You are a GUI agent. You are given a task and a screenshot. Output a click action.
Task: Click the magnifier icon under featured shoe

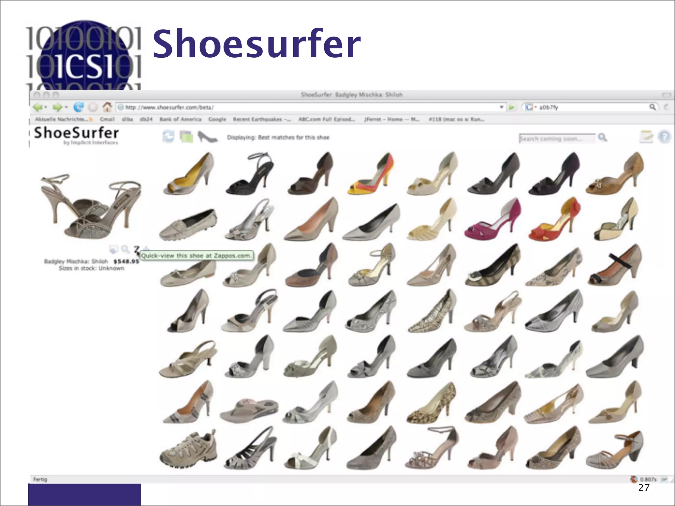click(125, 249)
